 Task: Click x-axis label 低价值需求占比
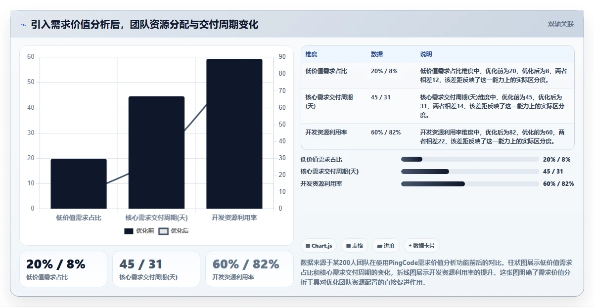(79, 218)
